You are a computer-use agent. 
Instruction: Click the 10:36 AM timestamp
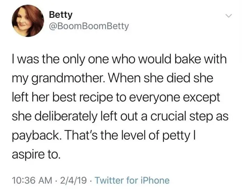click(32, 180)
